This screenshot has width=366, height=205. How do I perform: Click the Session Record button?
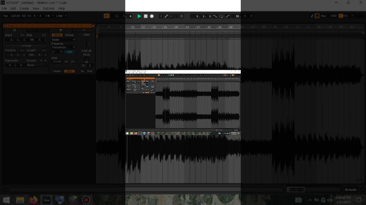182,16
